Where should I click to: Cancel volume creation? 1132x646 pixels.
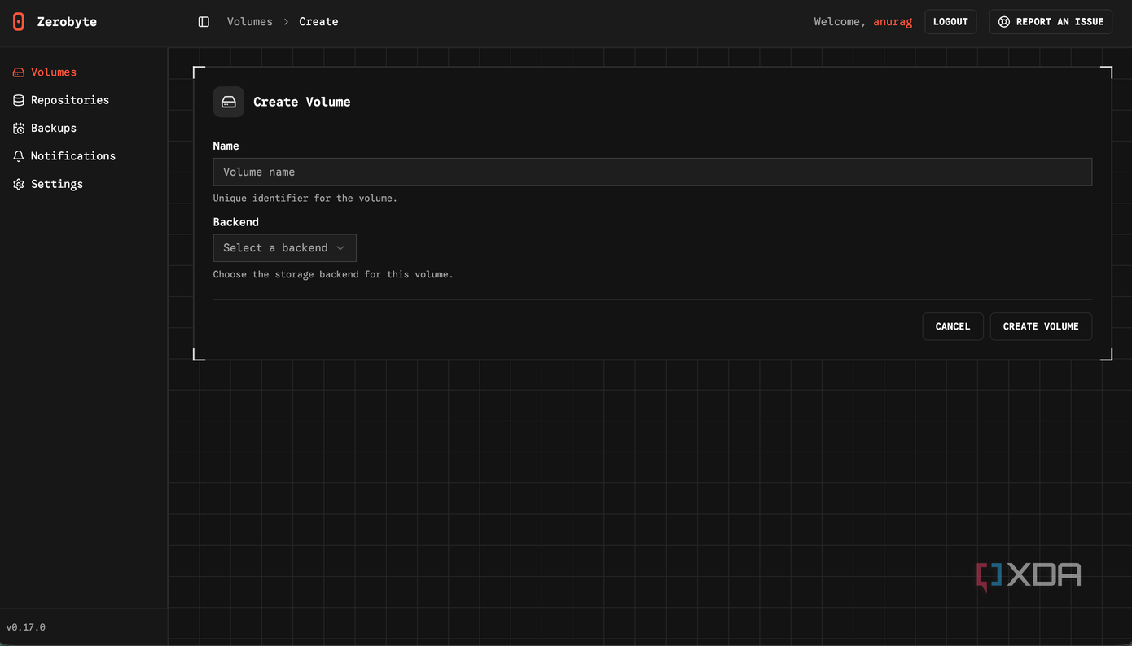[953, 326]
